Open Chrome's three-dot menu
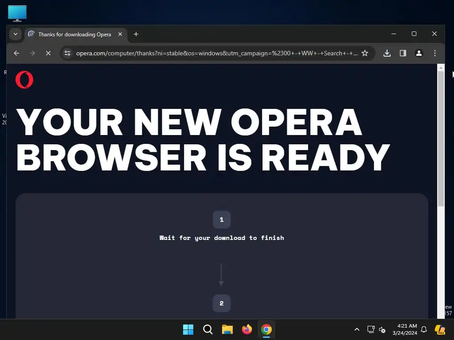The height and width of the screenshot is (340, 454). point(435,53)
